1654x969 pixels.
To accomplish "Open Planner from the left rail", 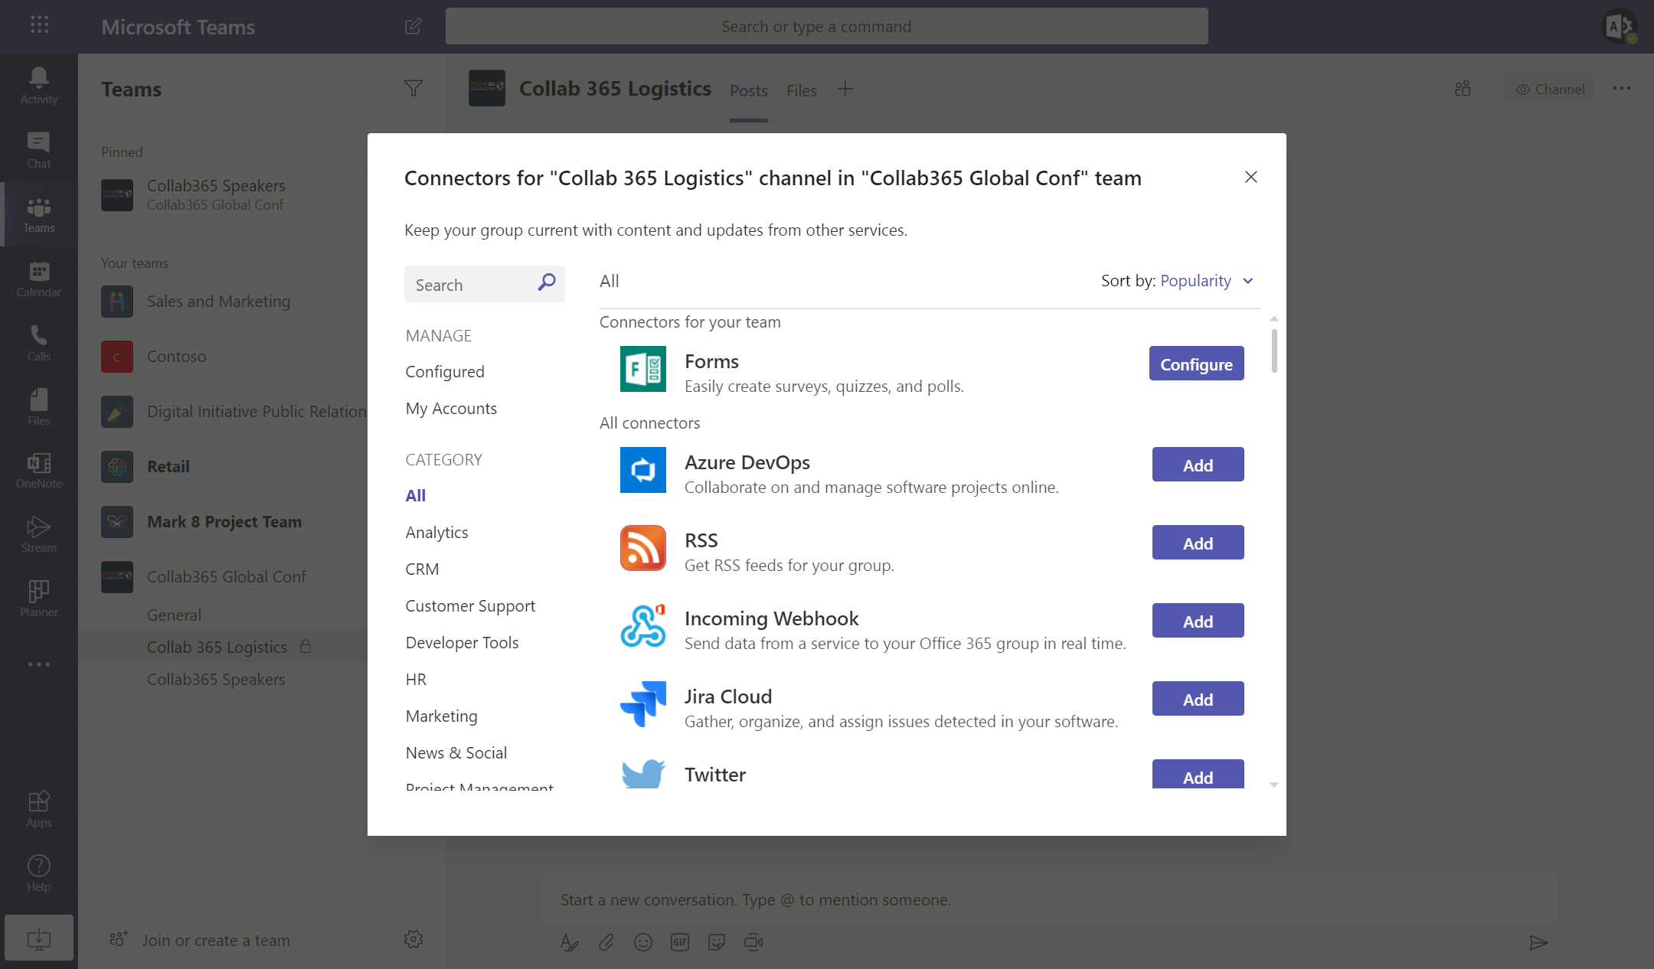I will pos(38,599).
